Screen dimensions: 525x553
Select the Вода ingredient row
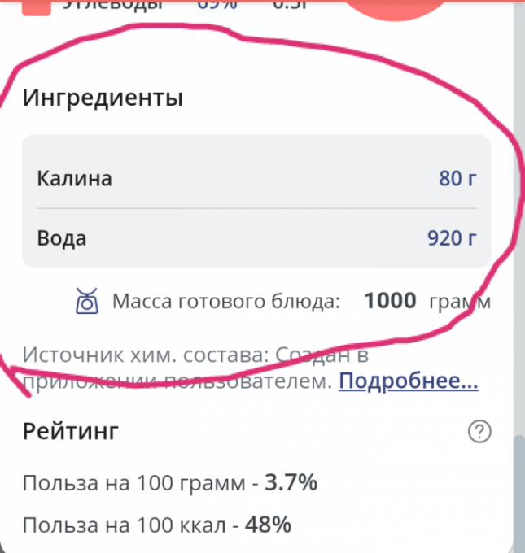pyautogui.click(x=256, y=238)
